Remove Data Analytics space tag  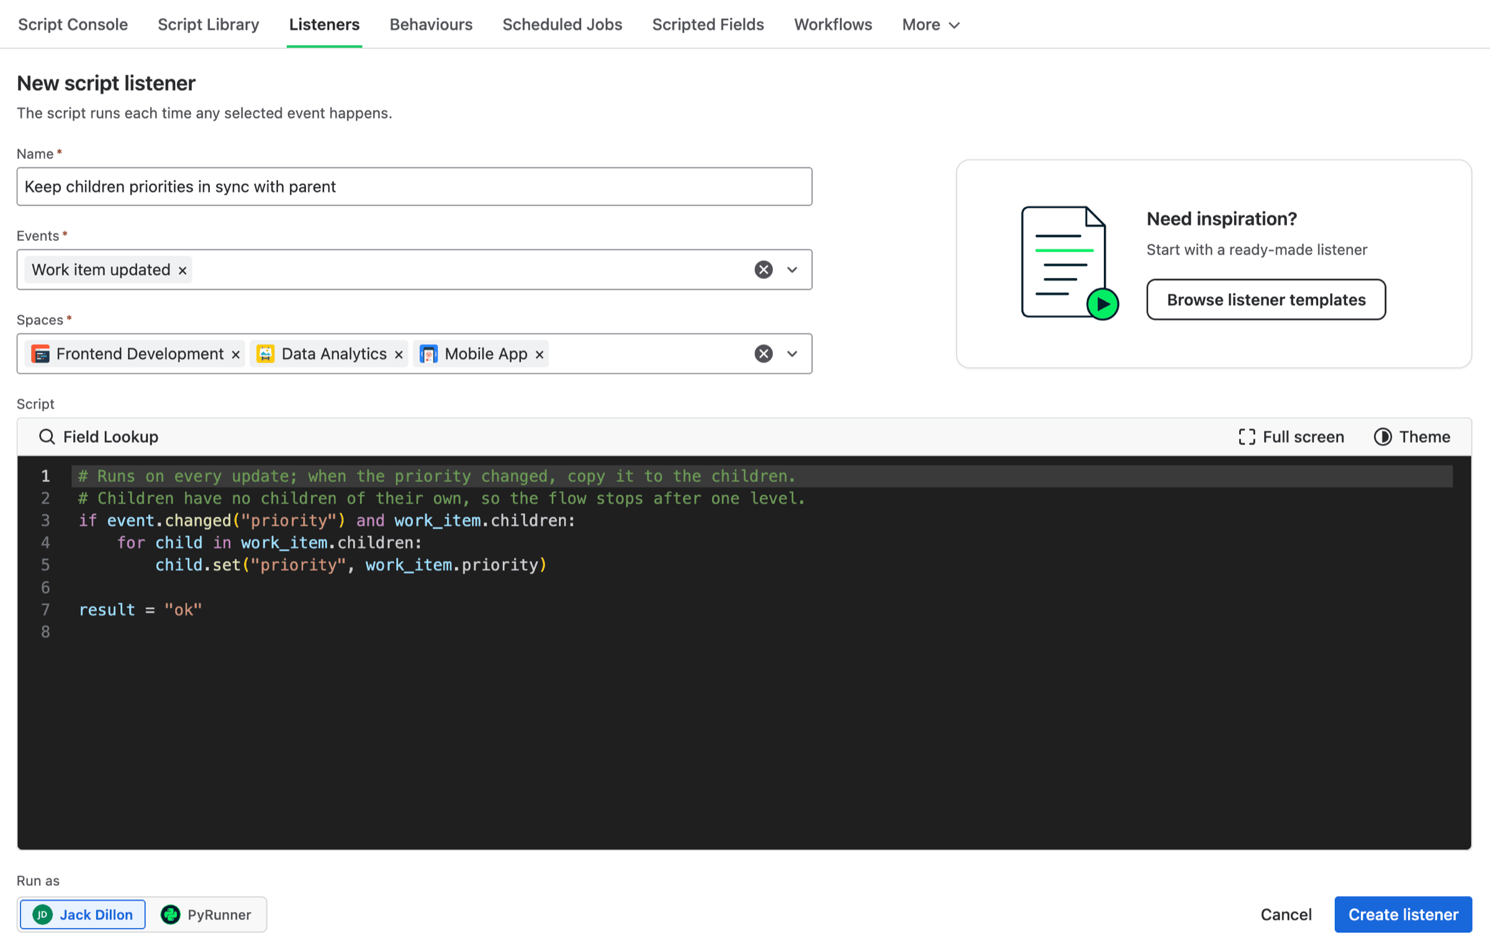(399, 354)
